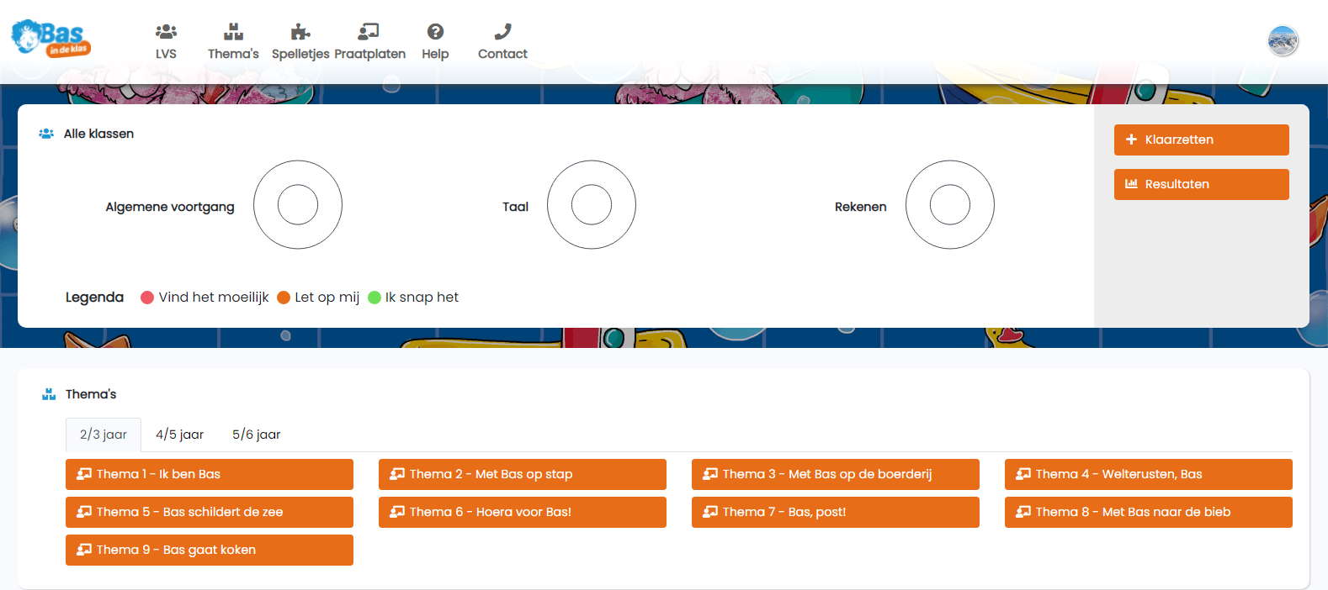Click the Alle klassen group icon
The width and height of the screenshot is (1328, 590).
tap(46, 134)
